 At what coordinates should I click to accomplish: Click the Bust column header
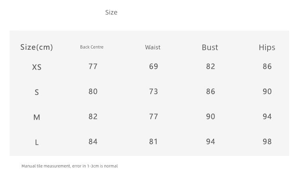(210, 47)
